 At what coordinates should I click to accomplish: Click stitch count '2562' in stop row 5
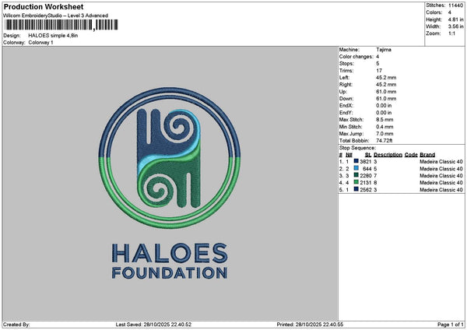[x=366, y=190]
